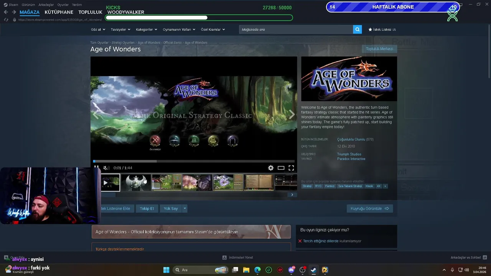Click the Topluluk Merkezi button
491x276 pixels.
click(379, 49)
